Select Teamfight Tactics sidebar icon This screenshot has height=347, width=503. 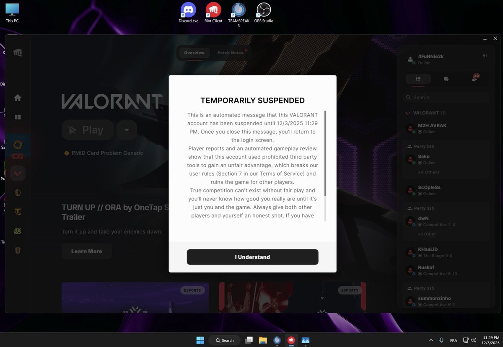(x=18, y=212)
